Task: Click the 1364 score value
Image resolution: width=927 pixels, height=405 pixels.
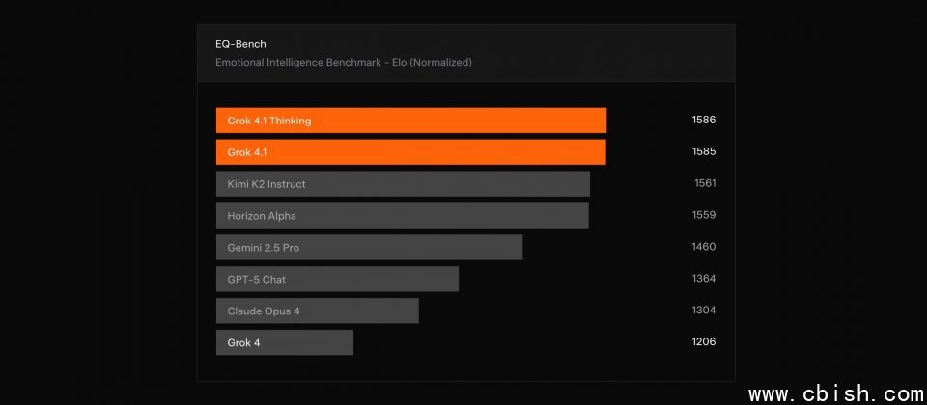Action: coord(703,280)
